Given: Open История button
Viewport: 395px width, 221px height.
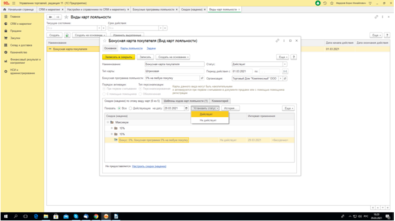Looking at the screenshot, I should point(230,108).
